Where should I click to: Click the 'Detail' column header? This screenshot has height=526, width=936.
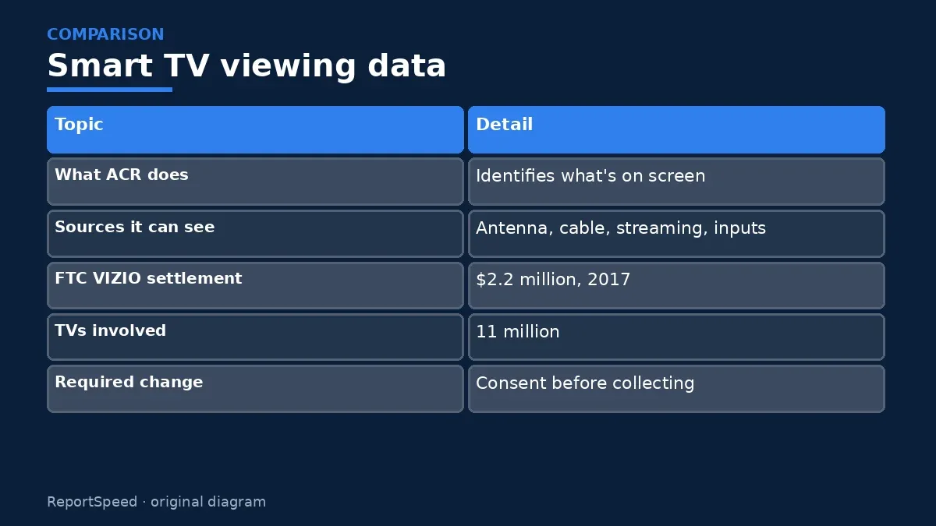coord(676,129)
